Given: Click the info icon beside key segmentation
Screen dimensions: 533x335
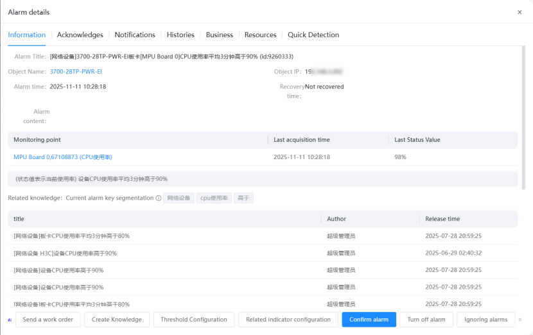Looking at the screenshot, I should (x=159, y=198).
